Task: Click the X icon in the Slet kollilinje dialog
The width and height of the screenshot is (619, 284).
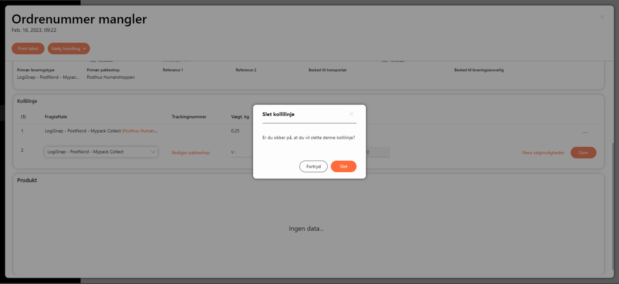Action: (351, 114)
